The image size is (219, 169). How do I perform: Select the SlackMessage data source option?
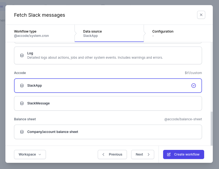tap(108, 103)
